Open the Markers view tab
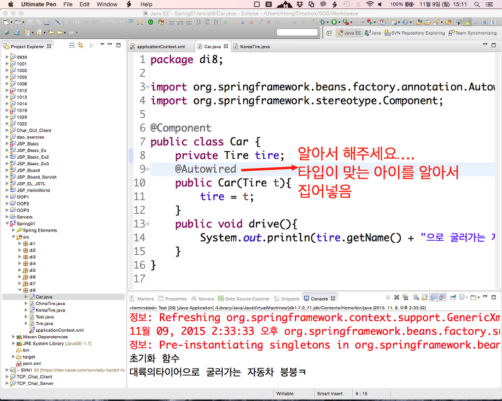 142,299
